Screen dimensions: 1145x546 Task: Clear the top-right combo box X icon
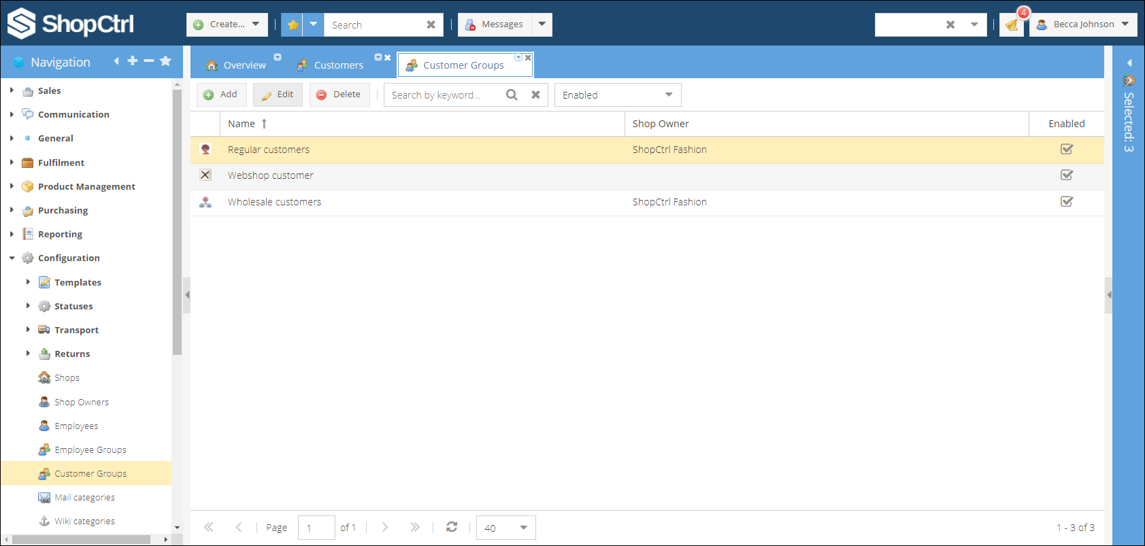pos(950,24)
